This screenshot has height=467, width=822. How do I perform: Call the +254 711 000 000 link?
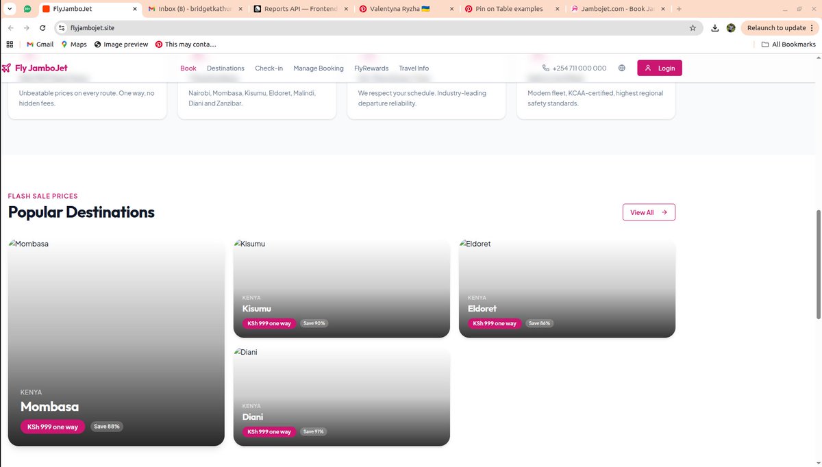tap(574, 68)
